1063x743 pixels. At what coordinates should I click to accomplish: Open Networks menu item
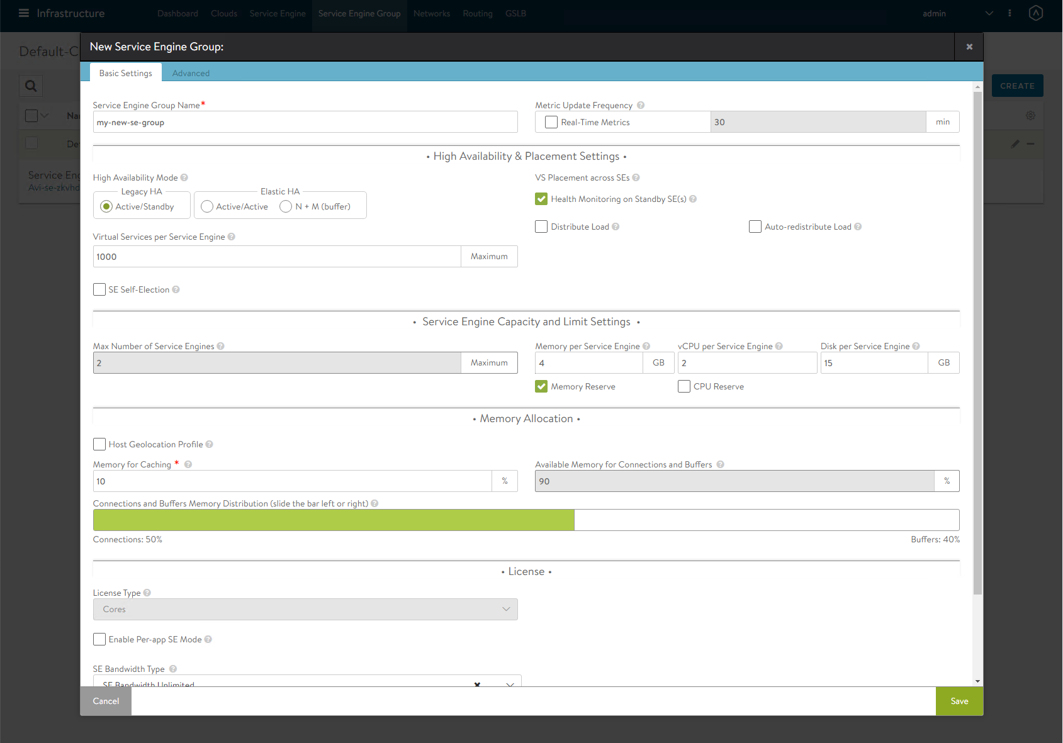point(432,13)
